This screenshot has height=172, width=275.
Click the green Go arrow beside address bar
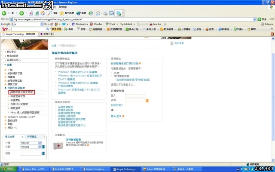pos(260,19)
